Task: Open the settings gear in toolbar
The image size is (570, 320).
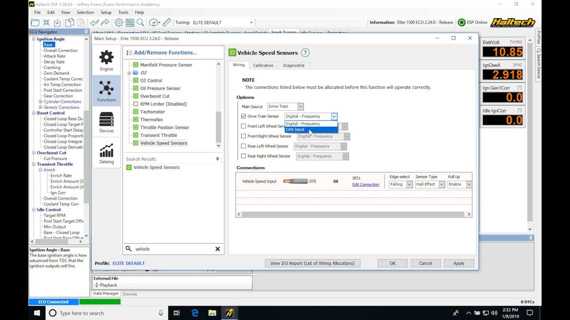Action: 119,23
